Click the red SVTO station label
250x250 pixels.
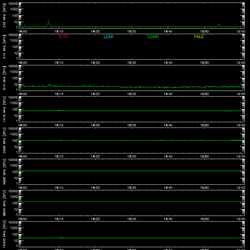coord(63,37)
